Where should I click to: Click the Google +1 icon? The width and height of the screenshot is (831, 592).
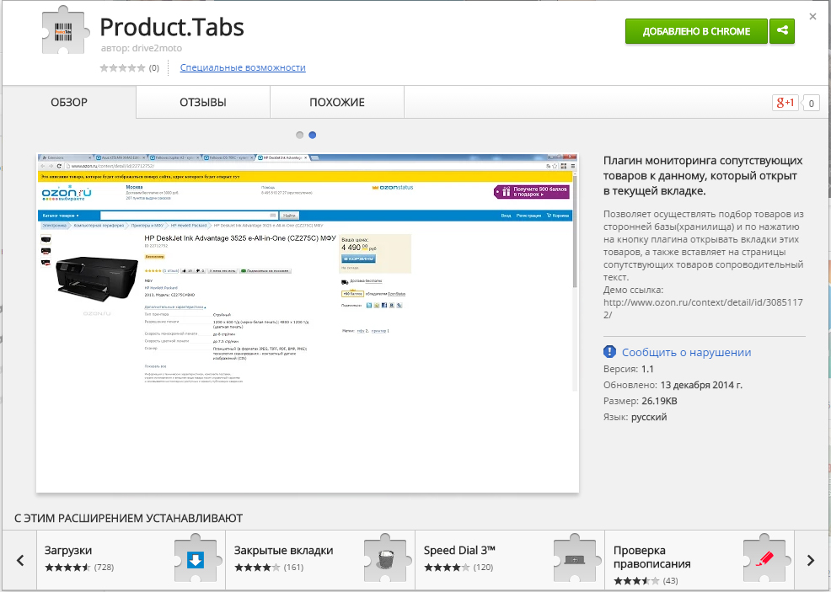click(785, 103)
